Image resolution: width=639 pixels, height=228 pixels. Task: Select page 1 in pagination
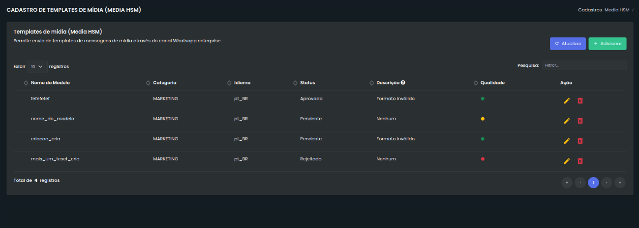(x=593, y=182)
